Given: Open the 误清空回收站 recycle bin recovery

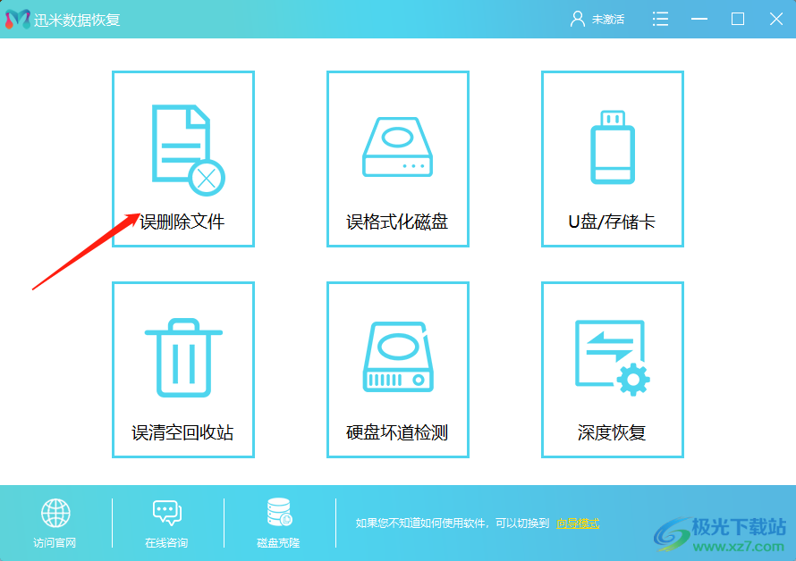Looking at the screenshot, I should pos(183,370).
